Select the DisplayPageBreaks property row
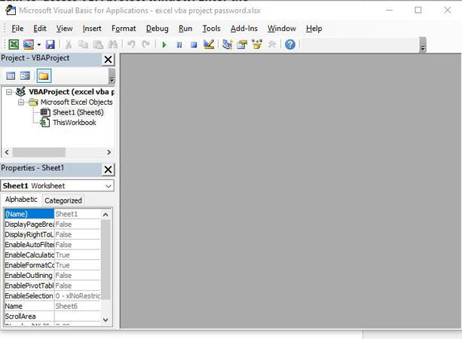 click(x=53, y=224)
